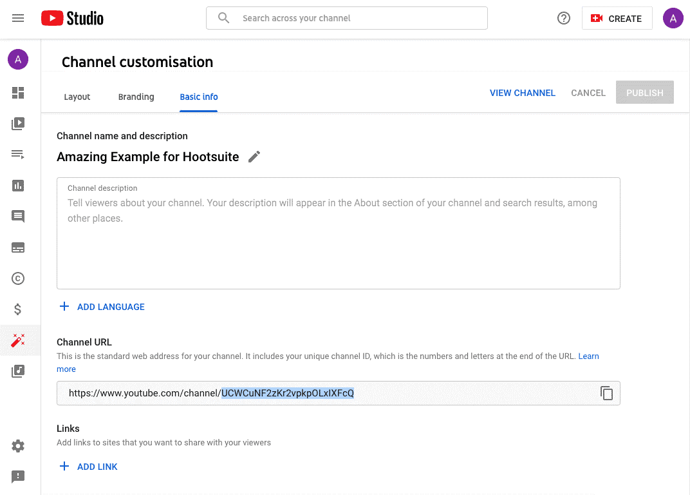Click the VIEW CHANNEL link

[x=522, y=93]
